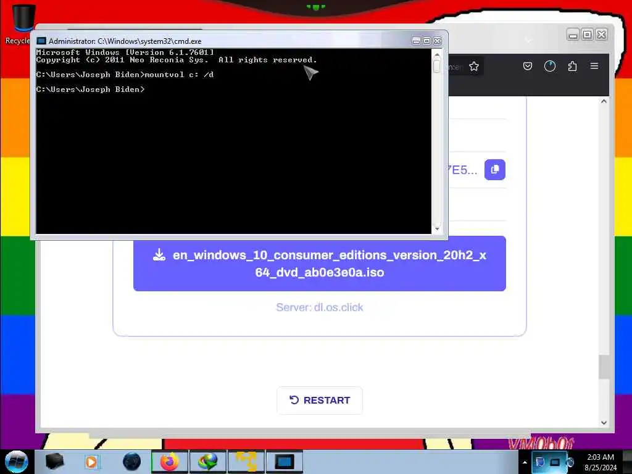The image size is (632, 474).
Task: Maximize the cmd.exe window
Action: (427, 41)
